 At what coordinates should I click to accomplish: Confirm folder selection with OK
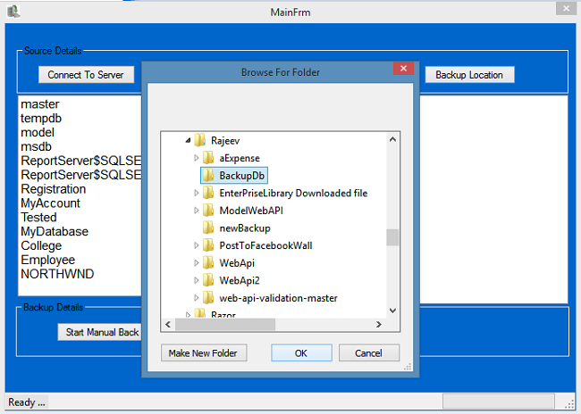(301, 353)
